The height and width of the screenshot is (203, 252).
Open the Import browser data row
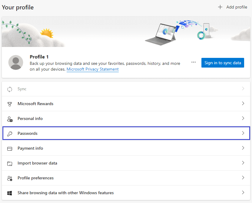(126, 163)
